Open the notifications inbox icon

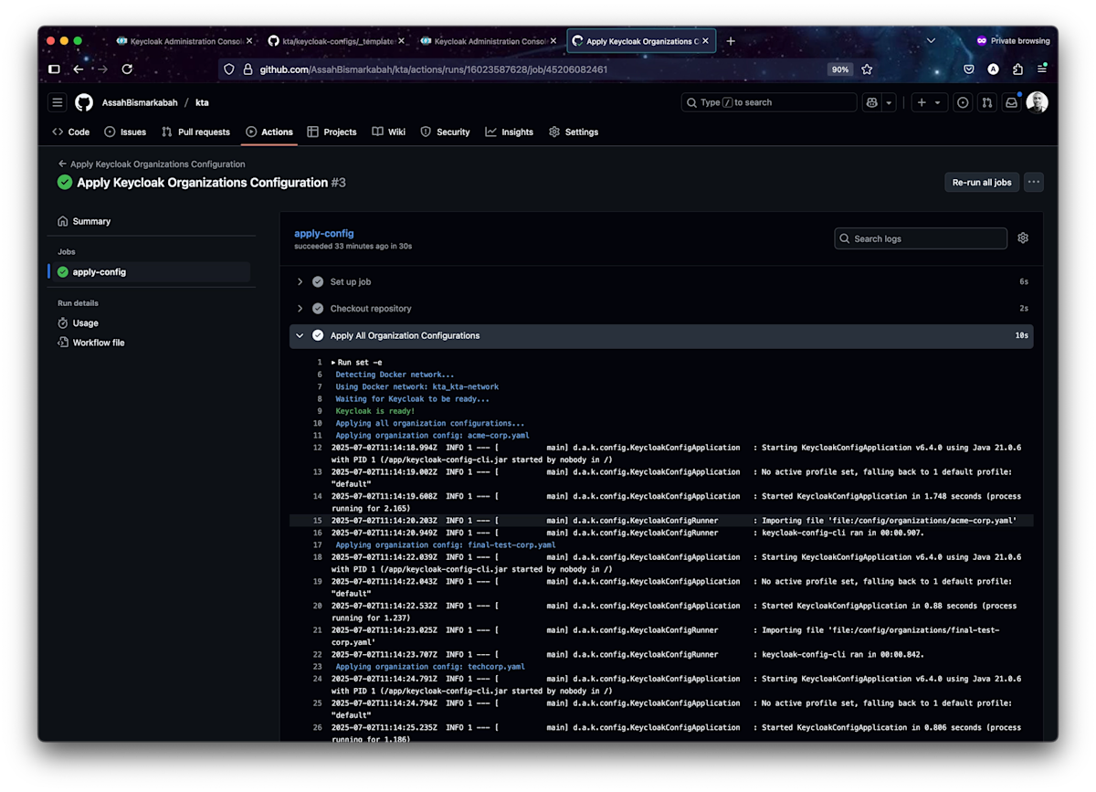tap(1011, 102)
